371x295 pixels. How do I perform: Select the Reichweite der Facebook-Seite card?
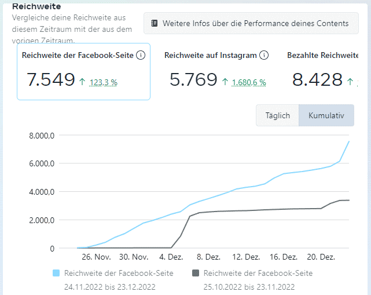pos(83,71)
